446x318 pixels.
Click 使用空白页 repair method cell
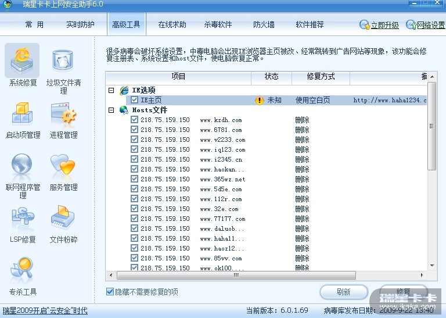[312, 100]
